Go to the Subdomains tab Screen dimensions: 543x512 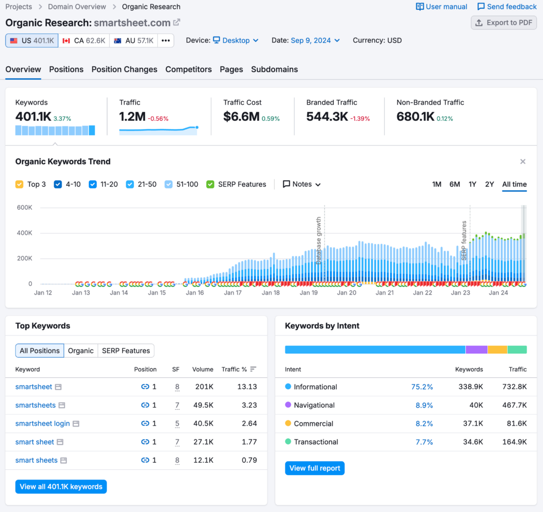coord(275,70)
